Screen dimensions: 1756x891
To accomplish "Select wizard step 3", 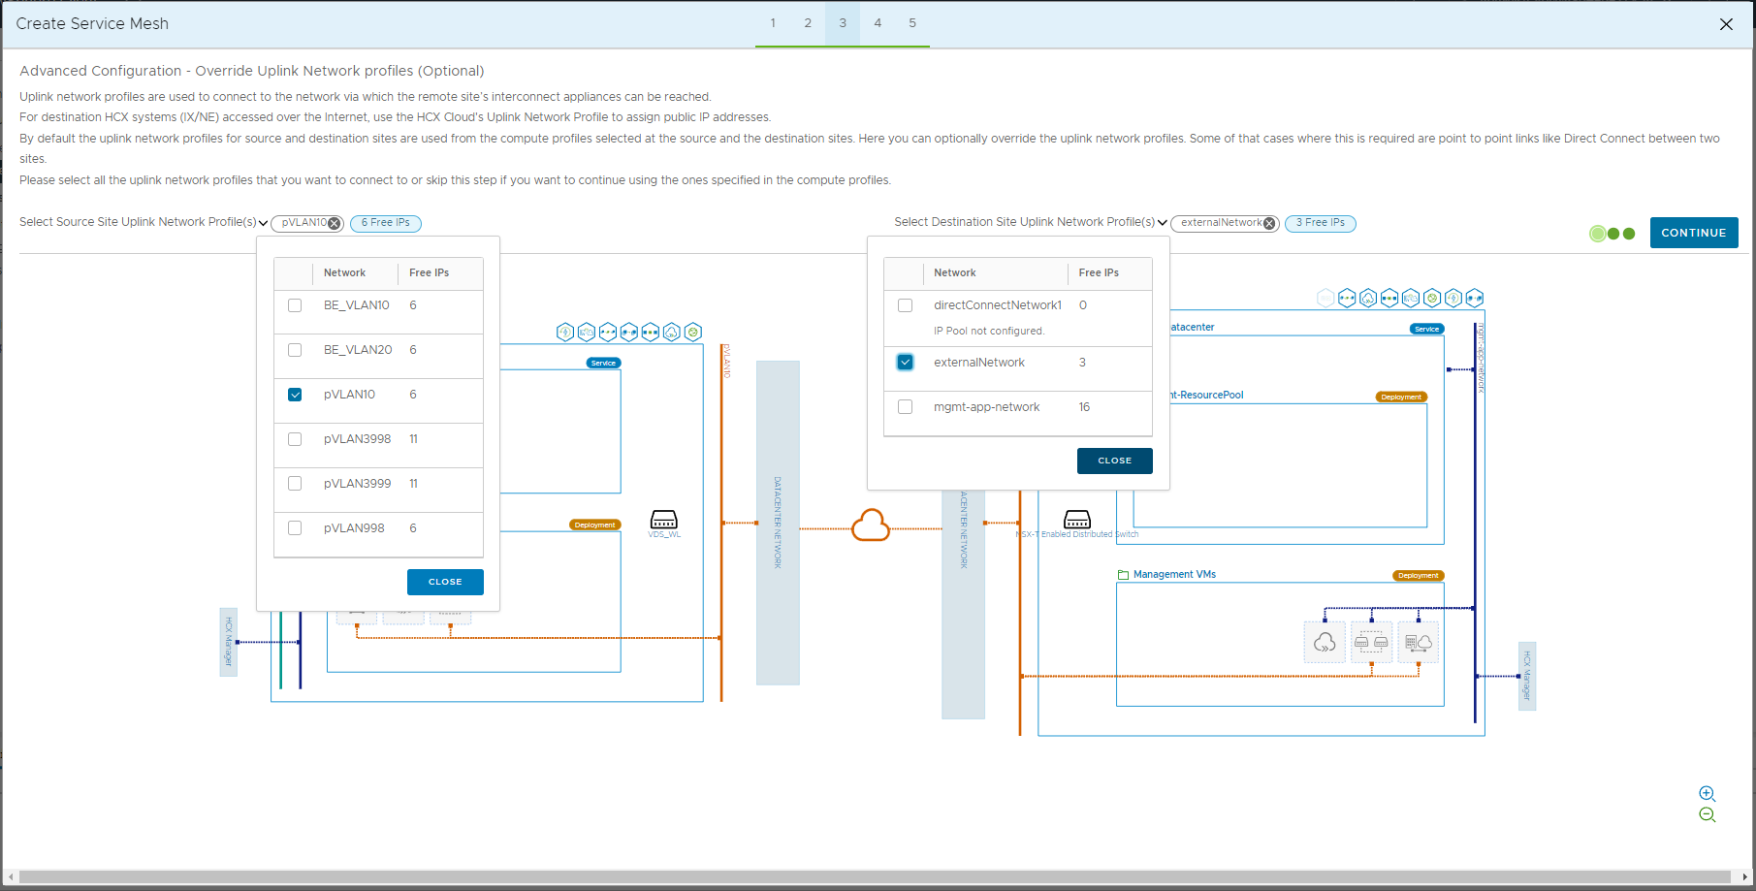I will [843, 23].
